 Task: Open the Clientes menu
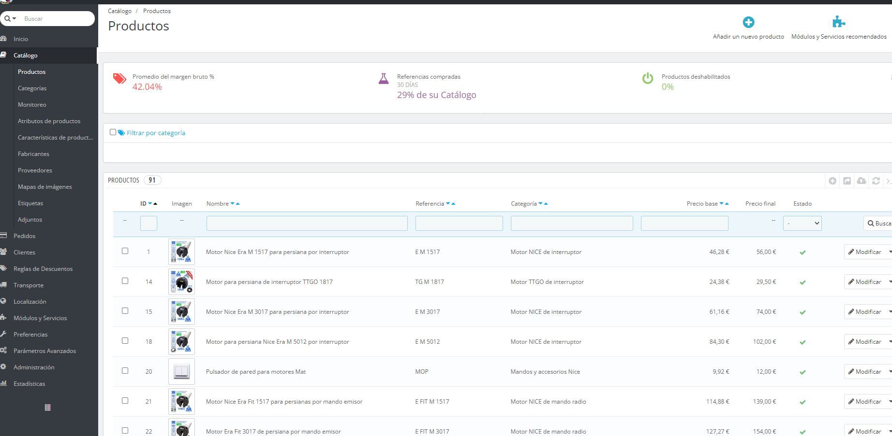pos(24,253)
